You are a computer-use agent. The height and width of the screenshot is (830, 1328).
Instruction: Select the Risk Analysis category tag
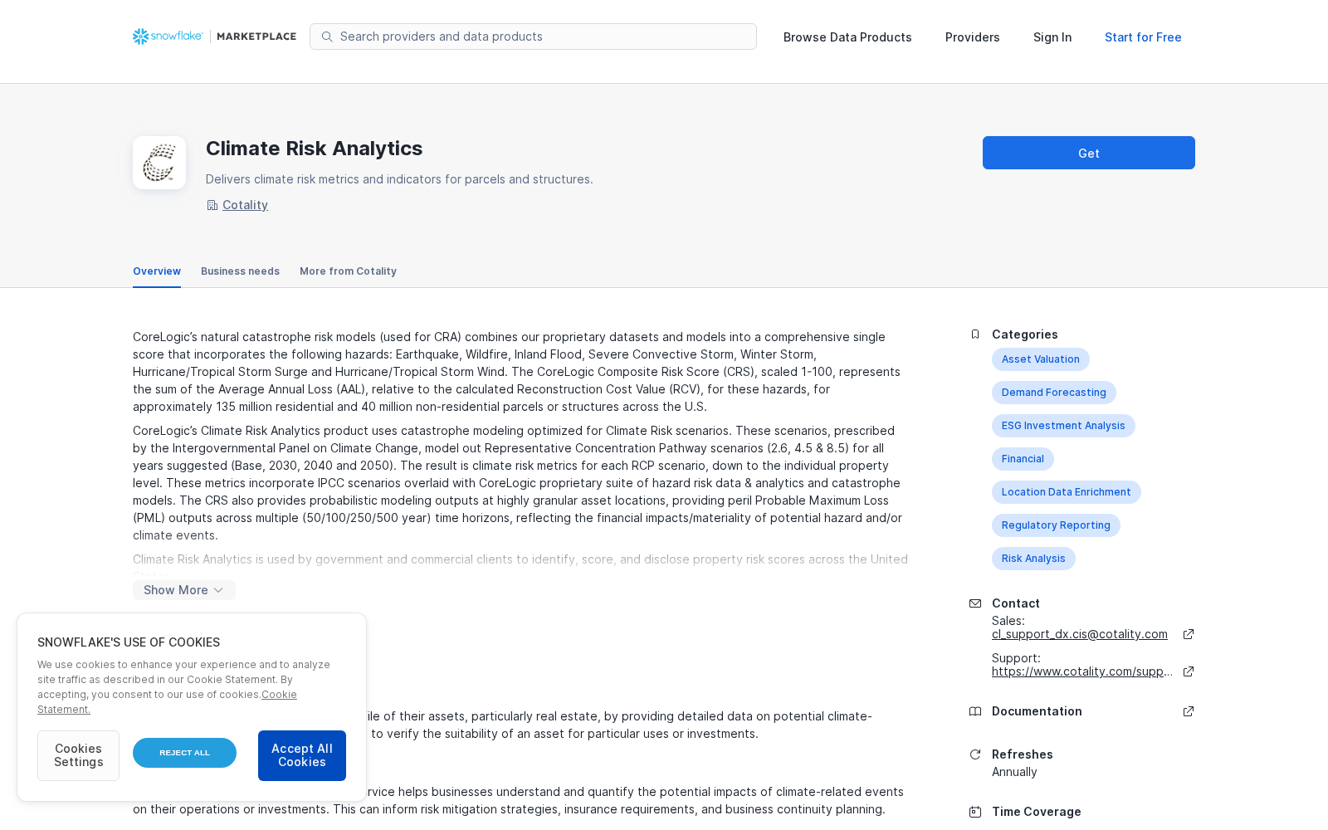1033,559
